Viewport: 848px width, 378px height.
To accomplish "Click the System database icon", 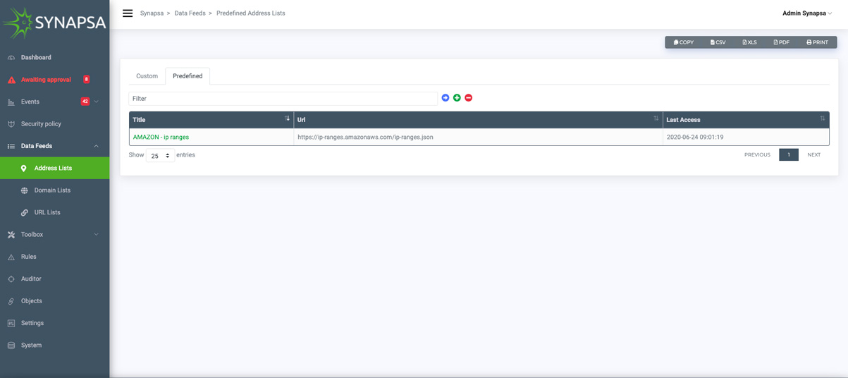I will [11, 346].
